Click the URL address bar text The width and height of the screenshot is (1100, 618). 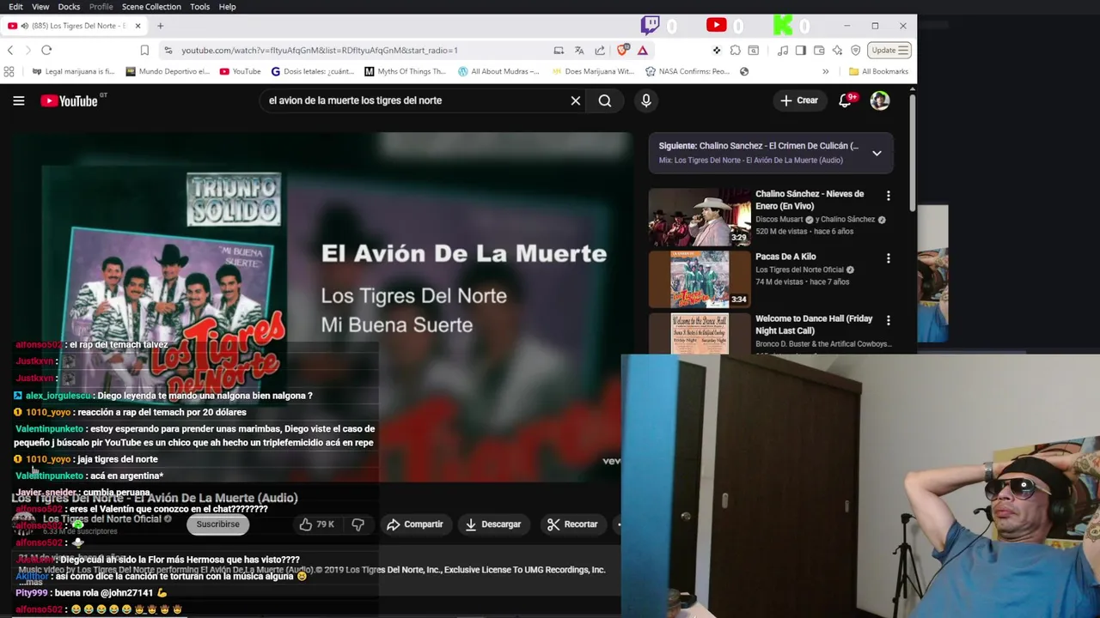[x=320, y=51]
